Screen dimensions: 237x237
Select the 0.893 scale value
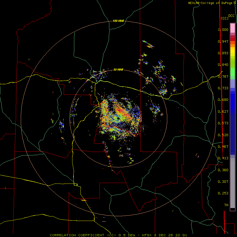point(223,53)
